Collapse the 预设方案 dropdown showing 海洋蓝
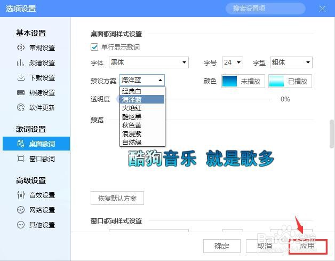Viewport: 335px width, 261px height. (142, 80)
